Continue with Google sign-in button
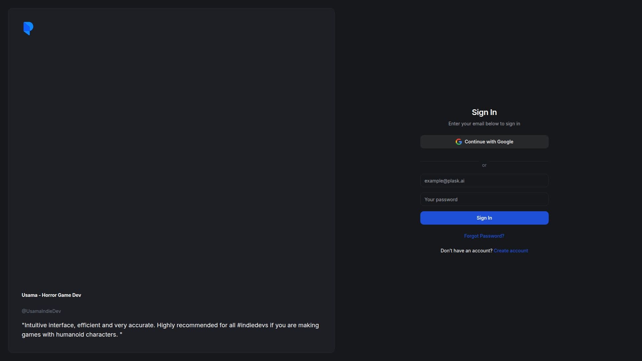The height and width of the screenshot is (361, 642). click(484, 142)
